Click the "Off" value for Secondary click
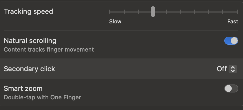Image resolution: width=243 pixels, height=110 pixels. coord(222,69)
